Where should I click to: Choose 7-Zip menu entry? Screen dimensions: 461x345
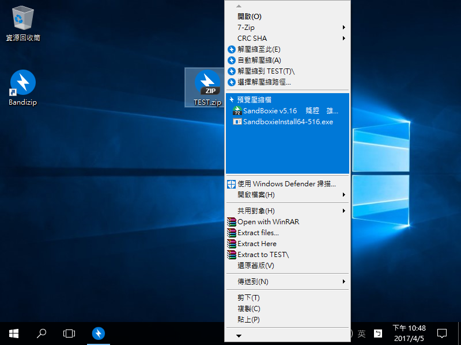pyautogui.click(x=288, y=27)
